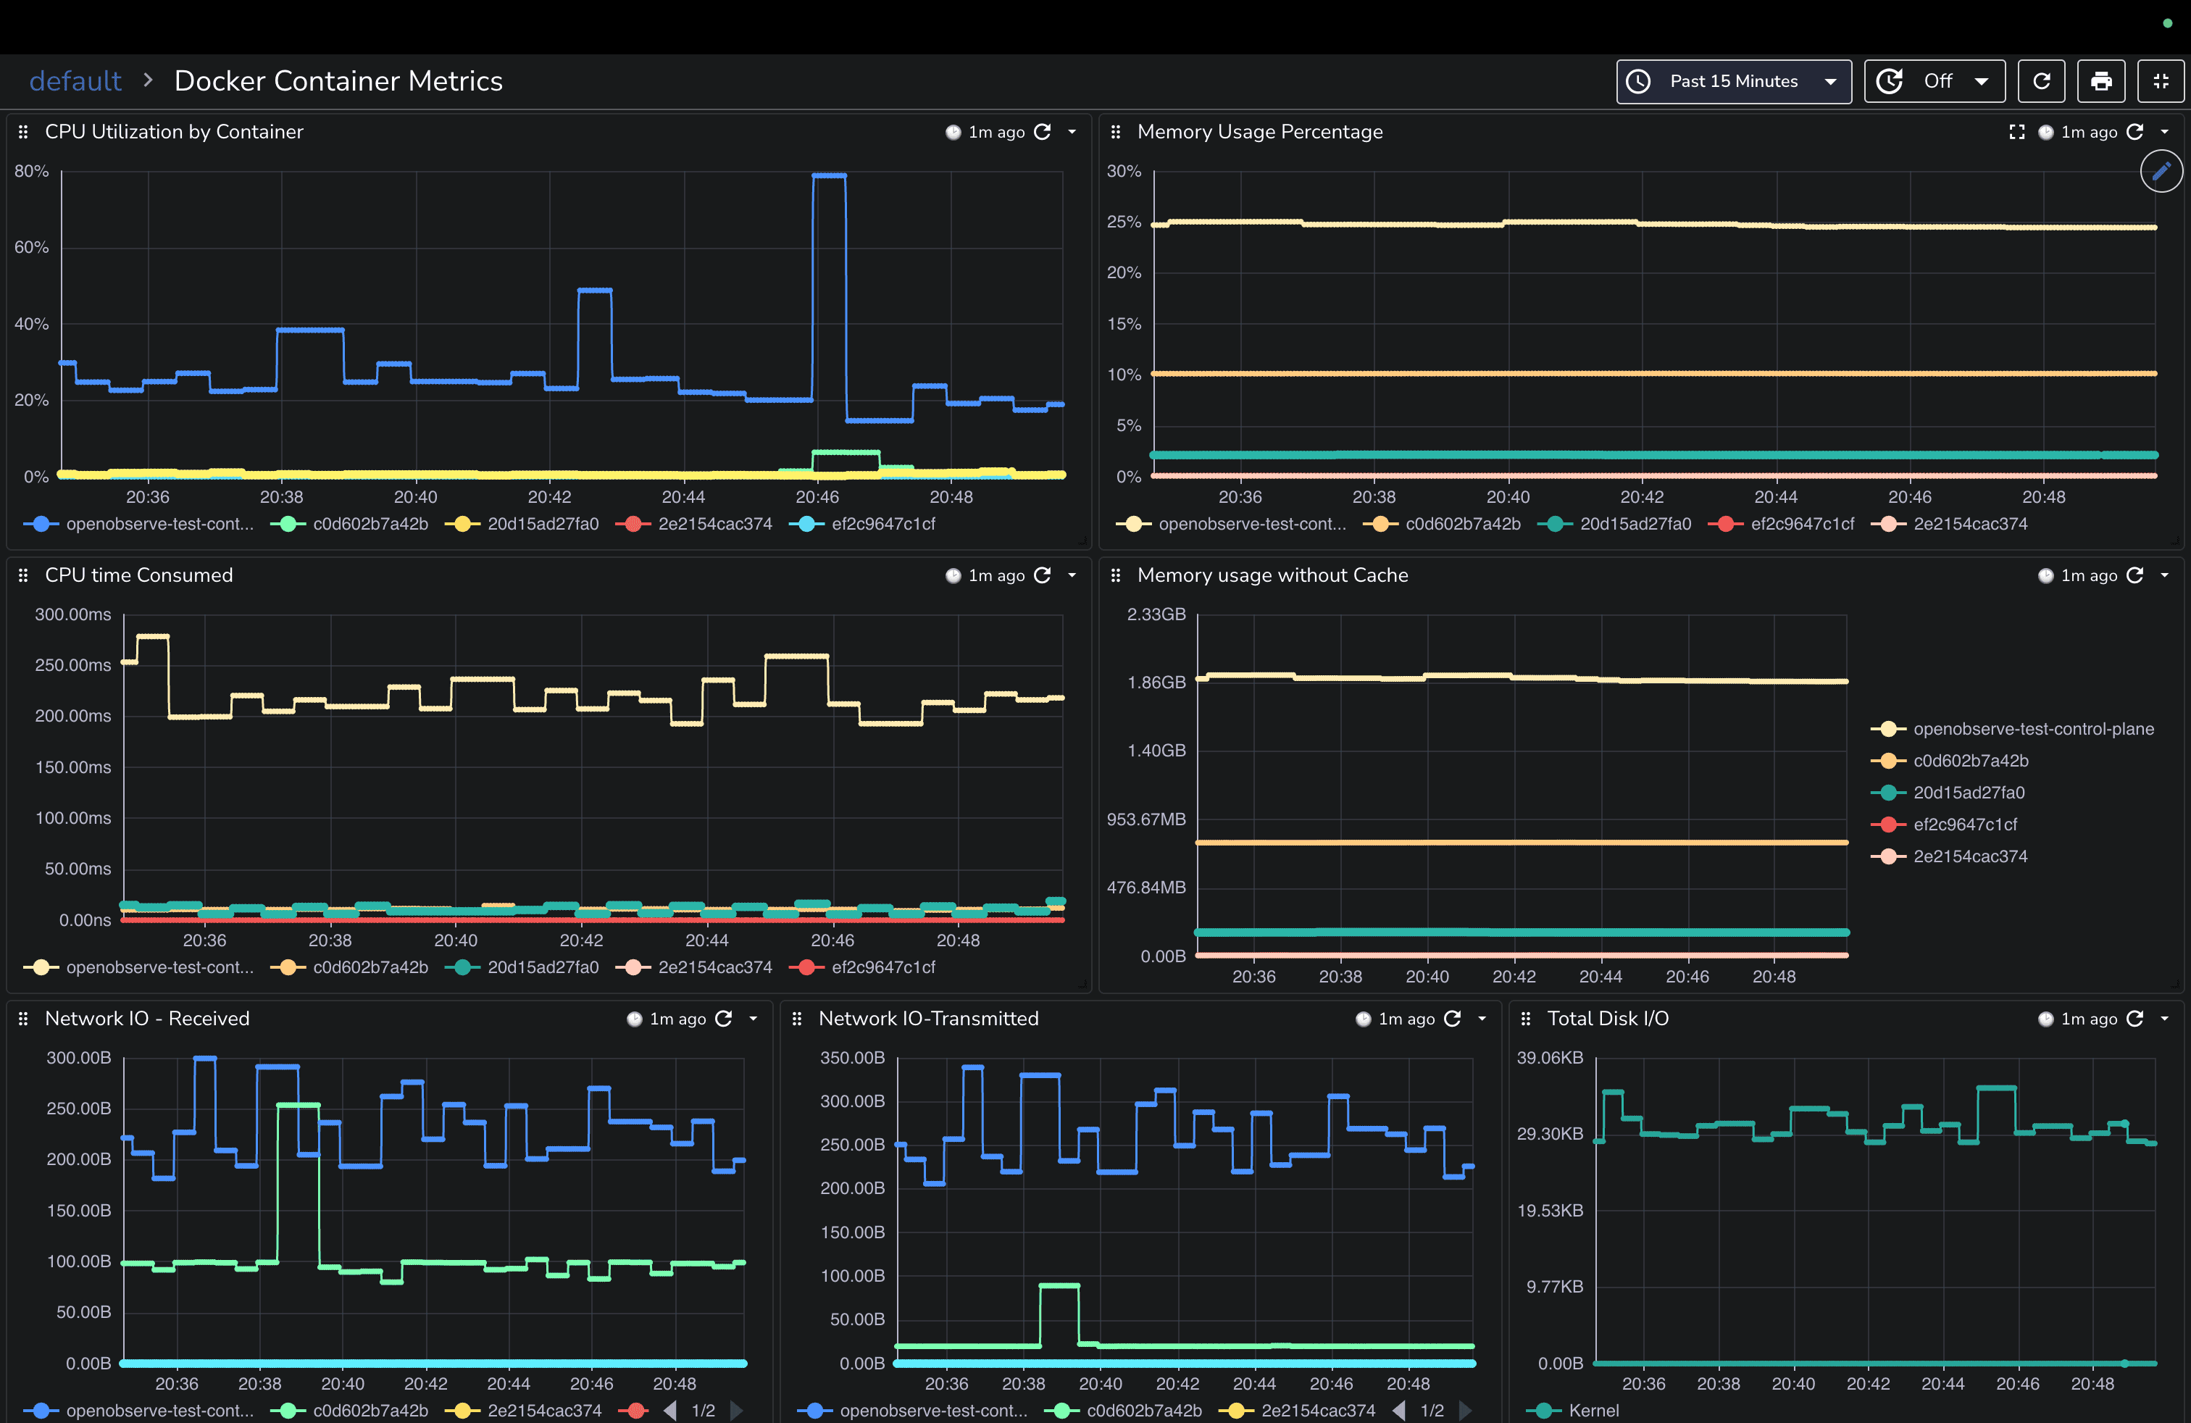The height and width of the screenshot is (1423, 2191).
Task: Click the Network IO-Transmitted panel title
Action: [x=928, y=1018]
